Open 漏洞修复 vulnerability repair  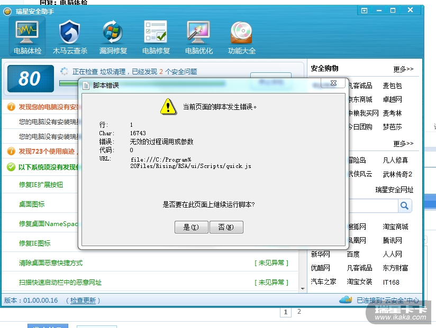tap(113, 36)
